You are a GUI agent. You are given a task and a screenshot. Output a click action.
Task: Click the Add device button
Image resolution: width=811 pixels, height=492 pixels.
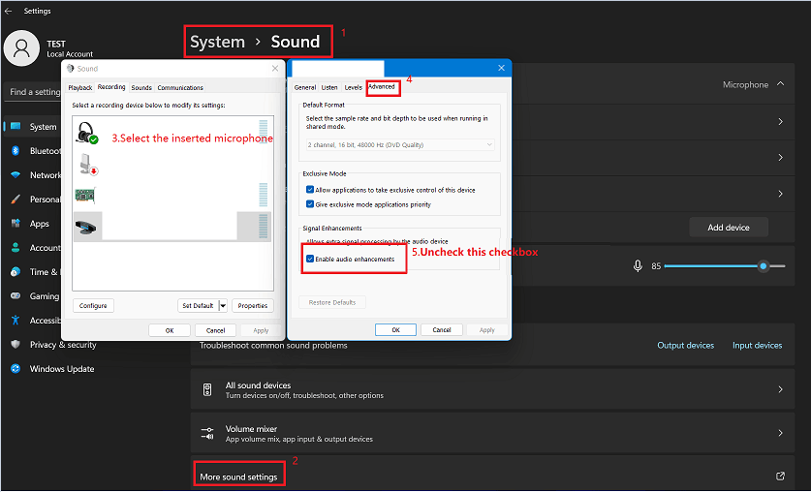click(x=729, y=228)
